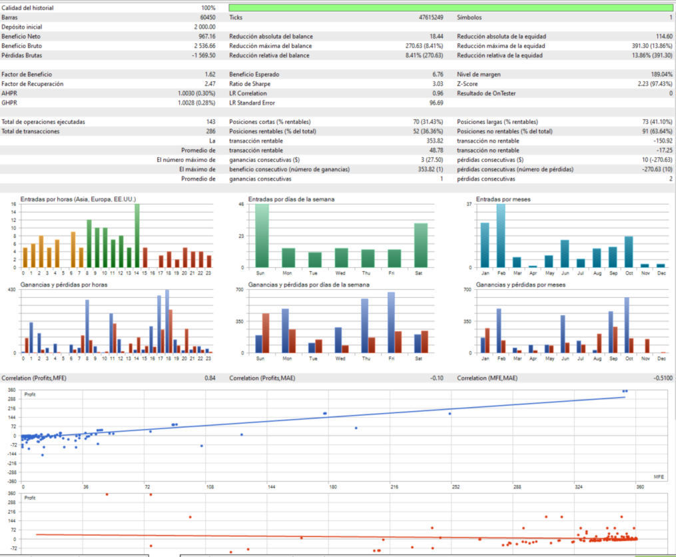Click the hour-18 blue bar in hourly profits
The height and width of the screenshot is (557, 676).
167,321
